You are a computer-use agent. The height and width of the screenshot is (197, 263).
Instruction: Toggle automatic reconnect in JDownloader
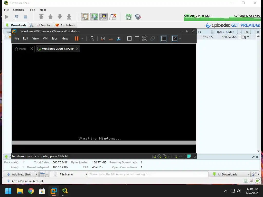pos(94,17)
